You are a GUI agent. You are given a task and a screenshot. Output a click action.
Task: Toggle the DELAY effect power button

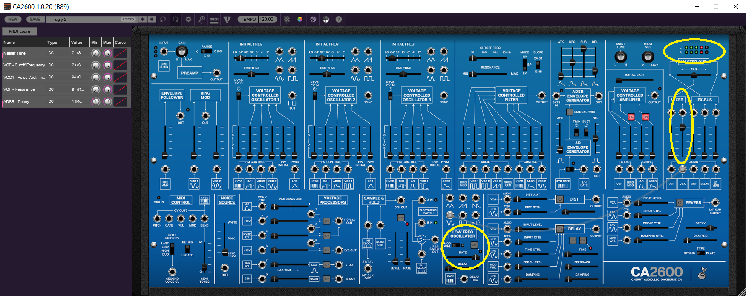(x=560, y=229)
